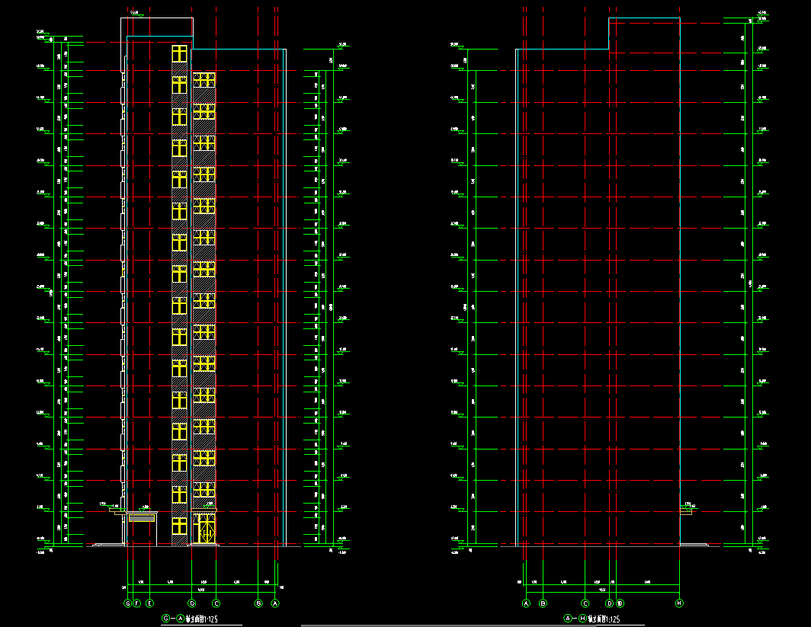This screenshot has height=627, width=811.
Task: Pick axis bubble E under the left elevation
Action: coord(149,603)
